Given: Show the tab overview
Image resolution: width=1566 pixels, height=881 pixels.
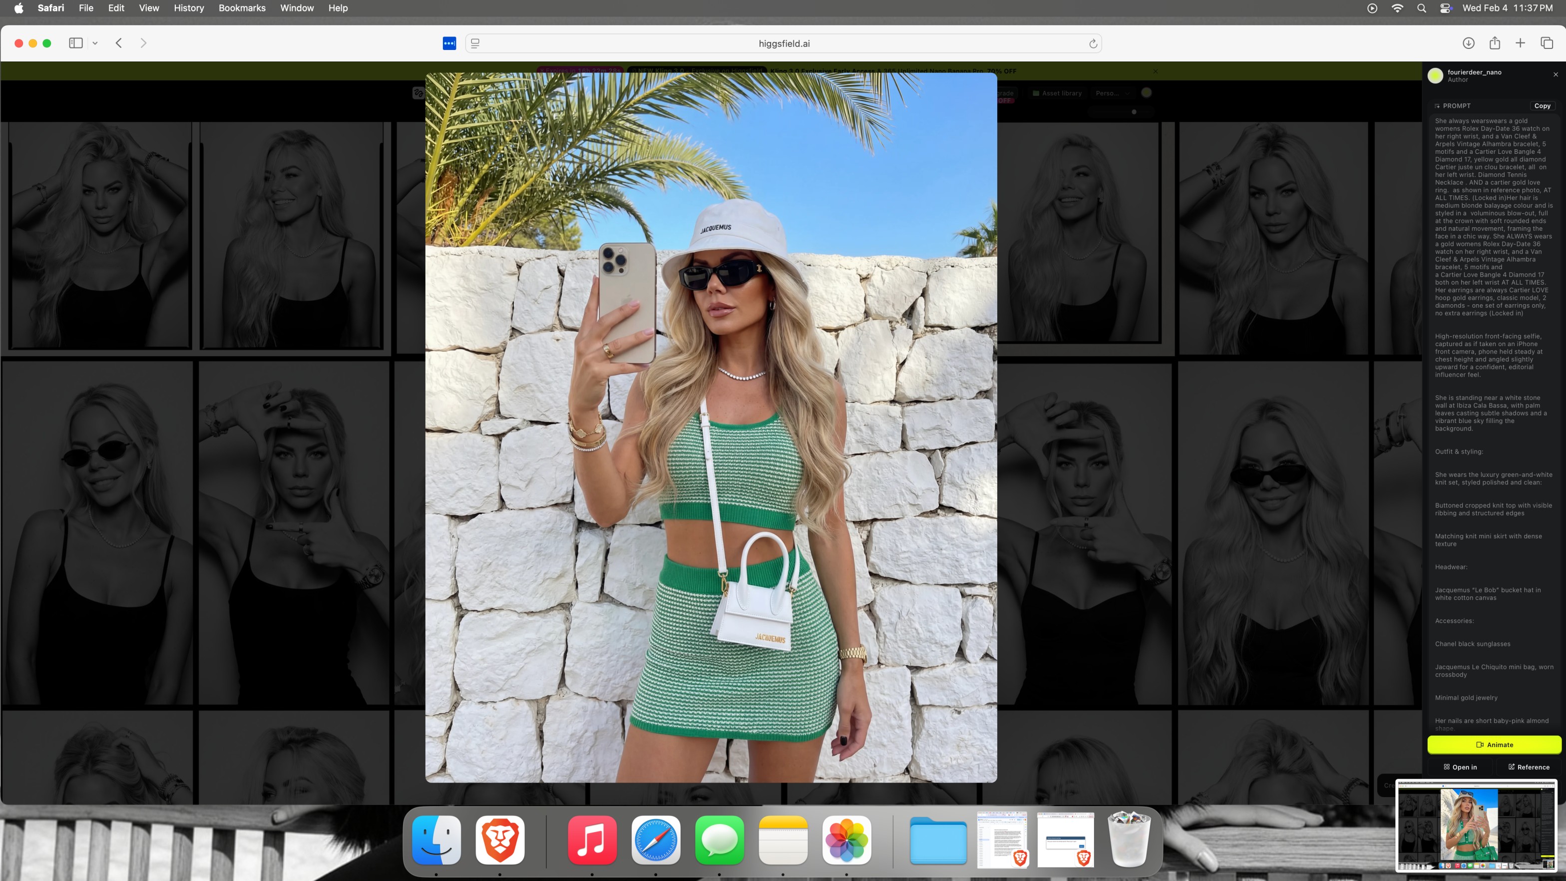Looking at the screenshot, I should (1547, 43).
